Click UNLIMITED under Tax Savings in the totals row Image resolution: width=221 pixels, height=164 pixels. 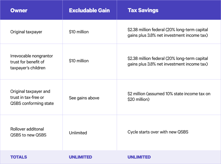[x=139, y=157]
